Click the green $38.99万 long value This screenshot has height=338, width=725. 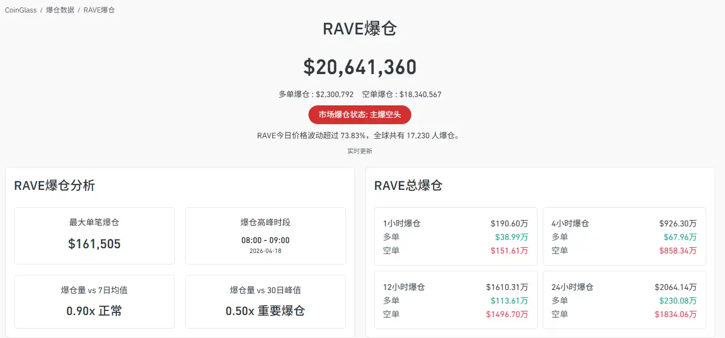(x=512, y=237)
